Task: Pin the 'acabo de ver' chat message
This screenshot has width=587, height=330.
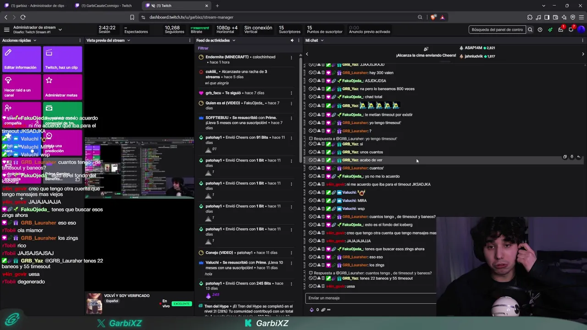Action: tap(572, 157)
